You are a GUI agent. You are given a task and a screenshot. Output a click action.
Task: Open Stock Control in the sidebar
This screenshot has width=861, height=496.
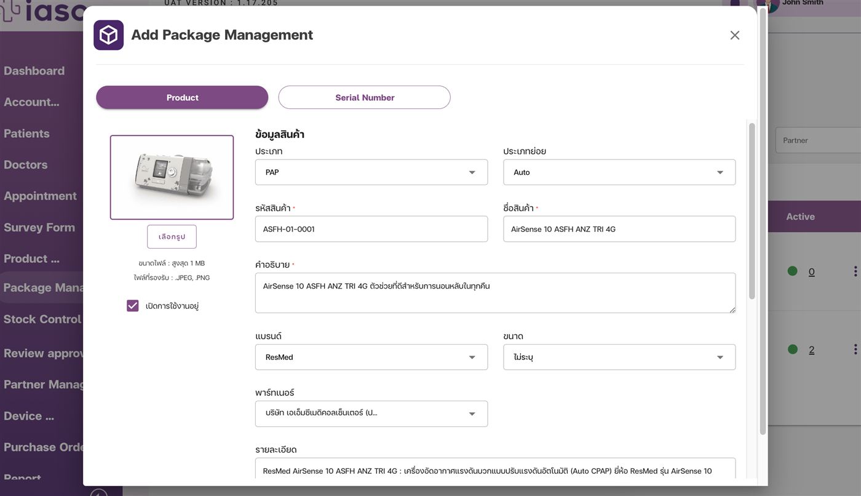coord(42,319)
